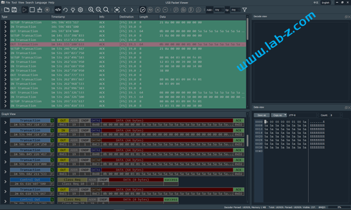Expand graph Control Out at 2m 6s 616'607'500
The image size is (351, 210).
point(5,181)
